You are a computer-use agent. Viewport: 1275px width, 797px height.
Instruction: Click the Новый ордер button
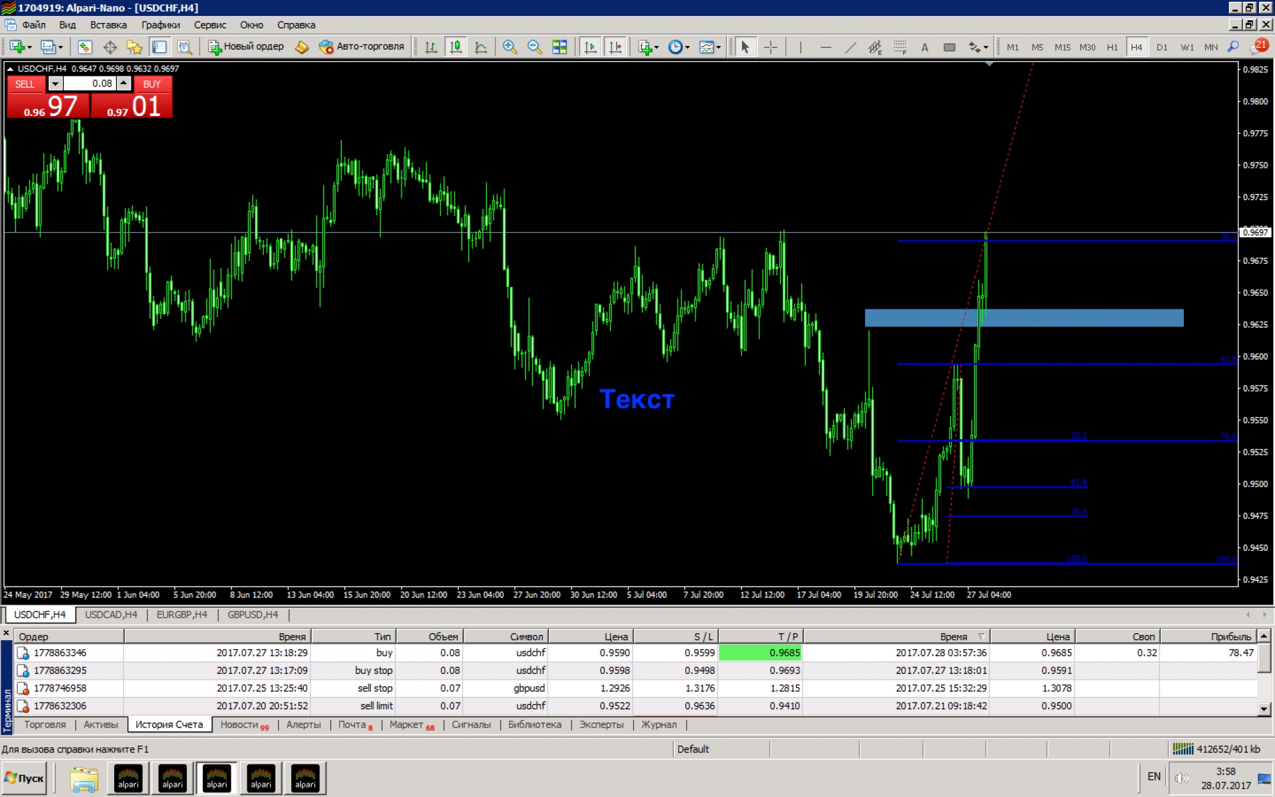pos(246,47)
